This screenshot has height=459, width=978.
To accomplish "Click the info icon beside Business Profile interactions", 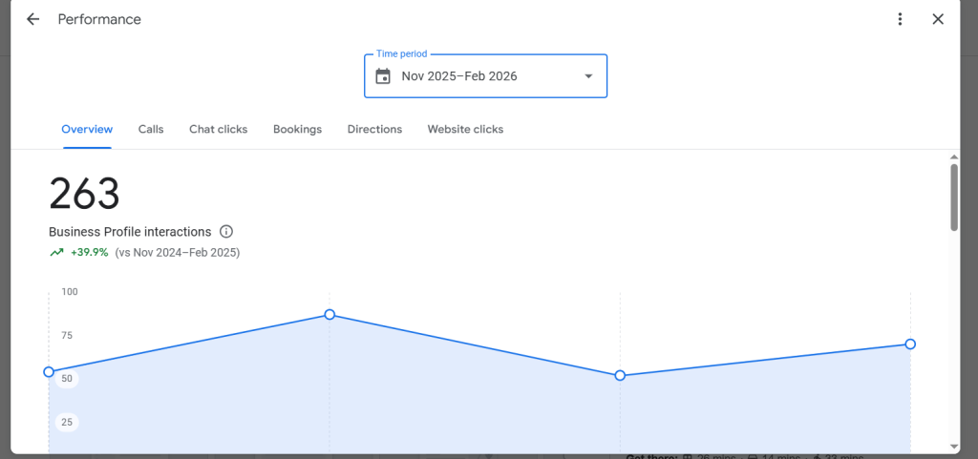I will pos(226,232).
